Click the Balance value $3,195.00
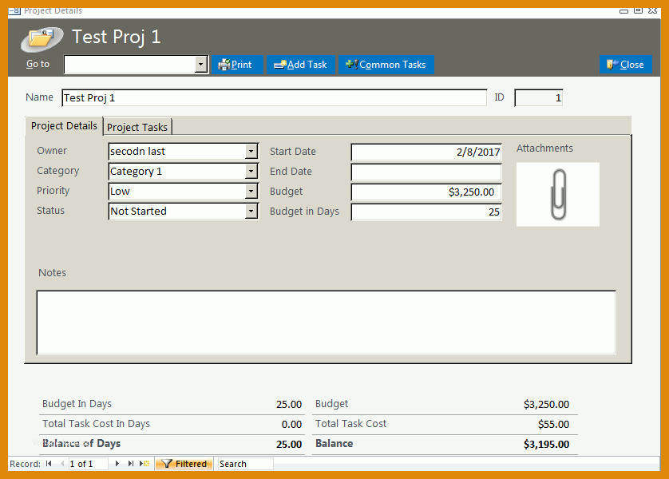 547,445
